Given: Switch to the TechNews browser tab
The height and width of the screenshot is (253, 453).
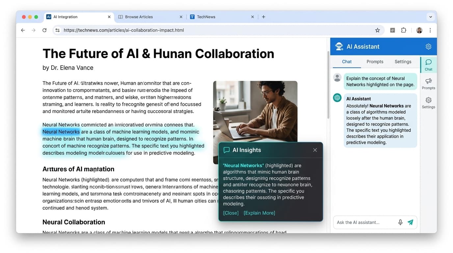Looking at the screenshot, I should (222, 17).
